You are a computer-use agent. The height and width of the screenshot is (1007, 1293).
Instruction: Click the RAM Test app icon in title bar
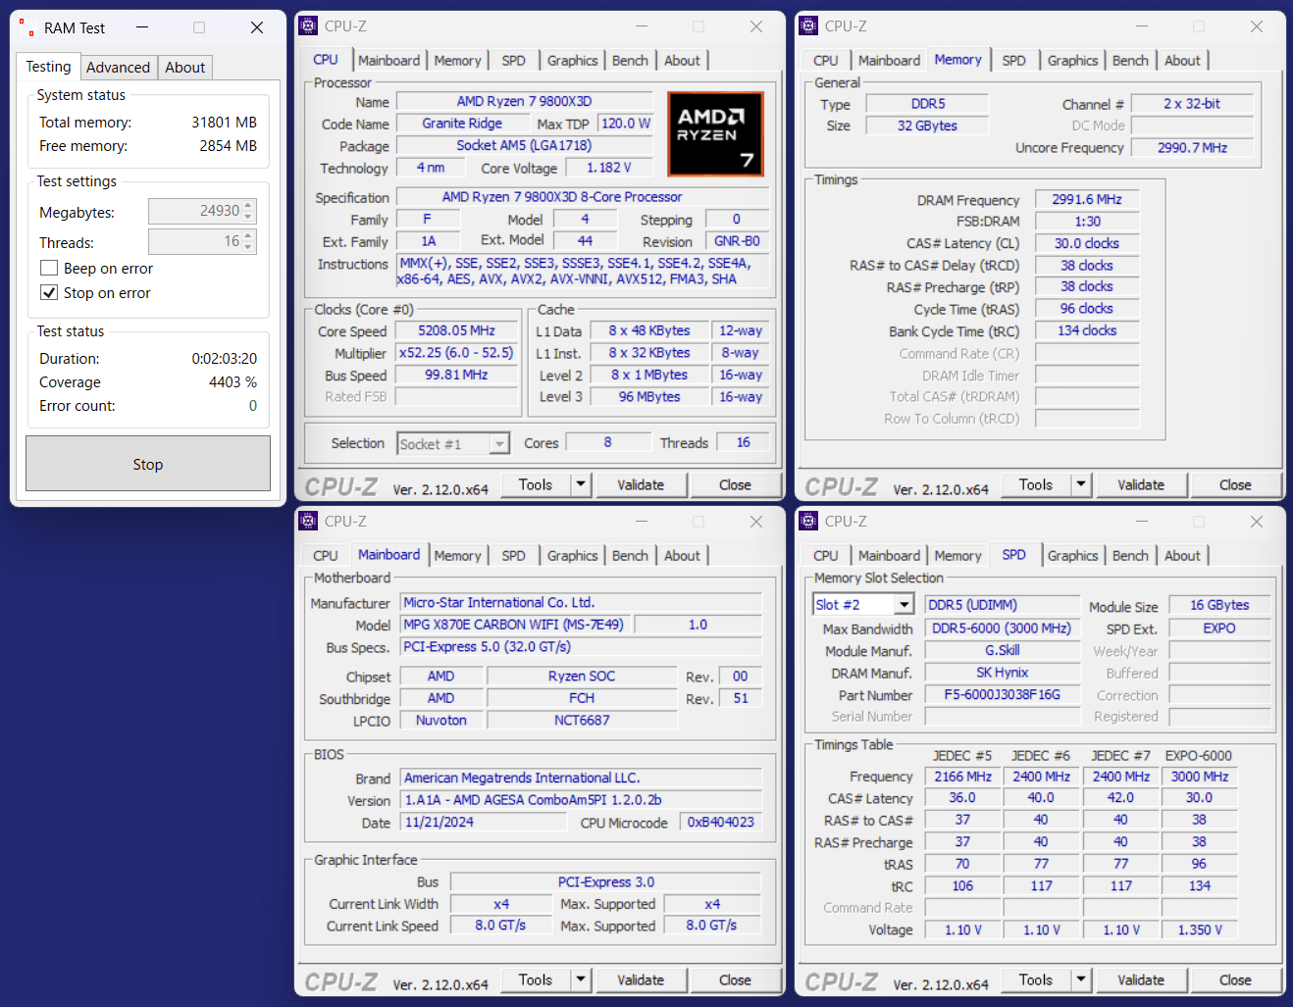(26, 27)
